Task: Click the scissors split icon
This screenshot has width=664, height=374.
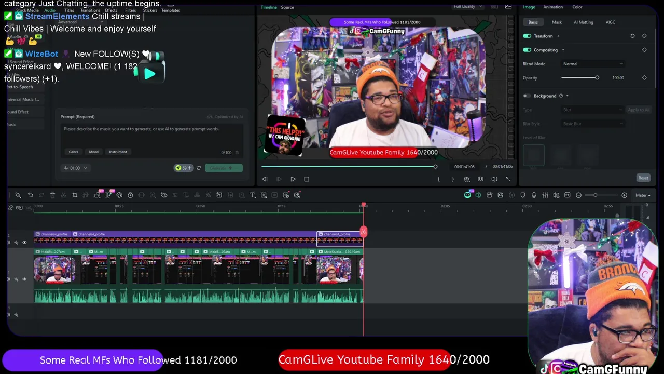Action: click(63, 195)
